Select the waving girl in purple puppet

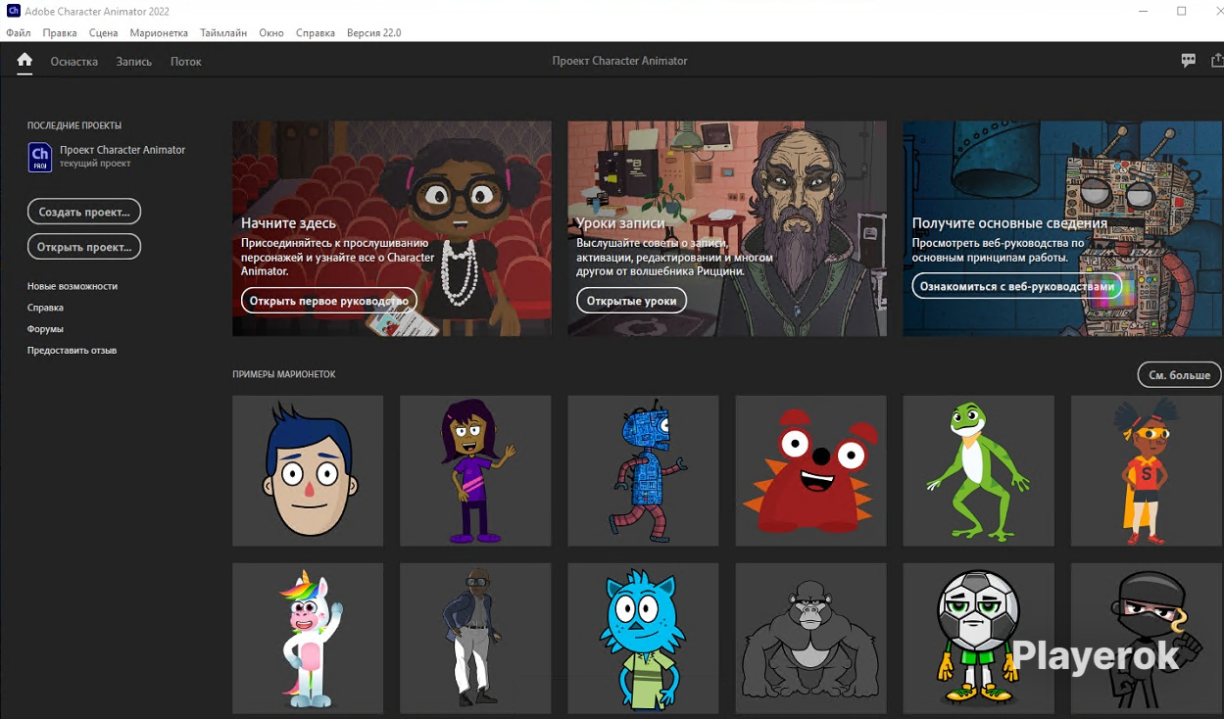[475, 470]
